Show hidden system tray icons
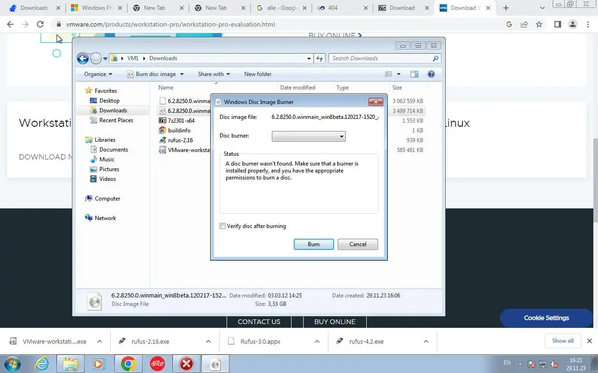The width and height of the screenshot is (598, 373). coord(520,365)
